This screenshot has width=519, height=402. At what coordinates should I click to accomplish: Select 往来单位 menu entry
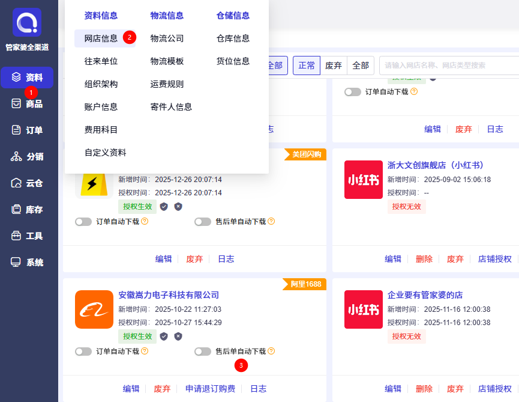[101, 61]
